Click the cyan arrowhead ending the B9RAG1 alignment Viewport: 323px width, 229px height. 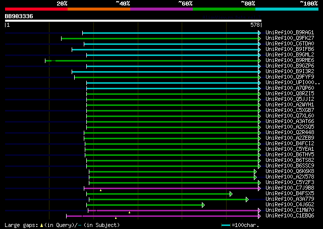click(259, 33)
